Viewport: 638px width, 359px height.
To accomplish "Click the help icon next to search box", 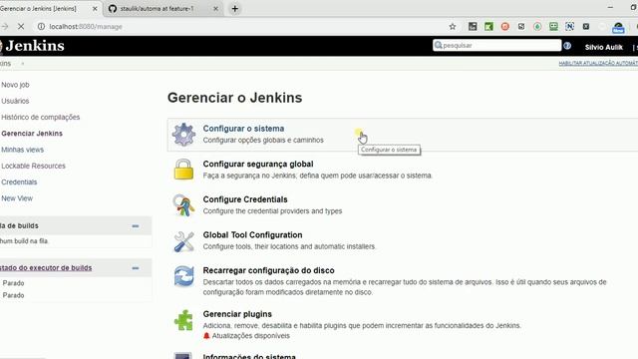I will (567, 46).
